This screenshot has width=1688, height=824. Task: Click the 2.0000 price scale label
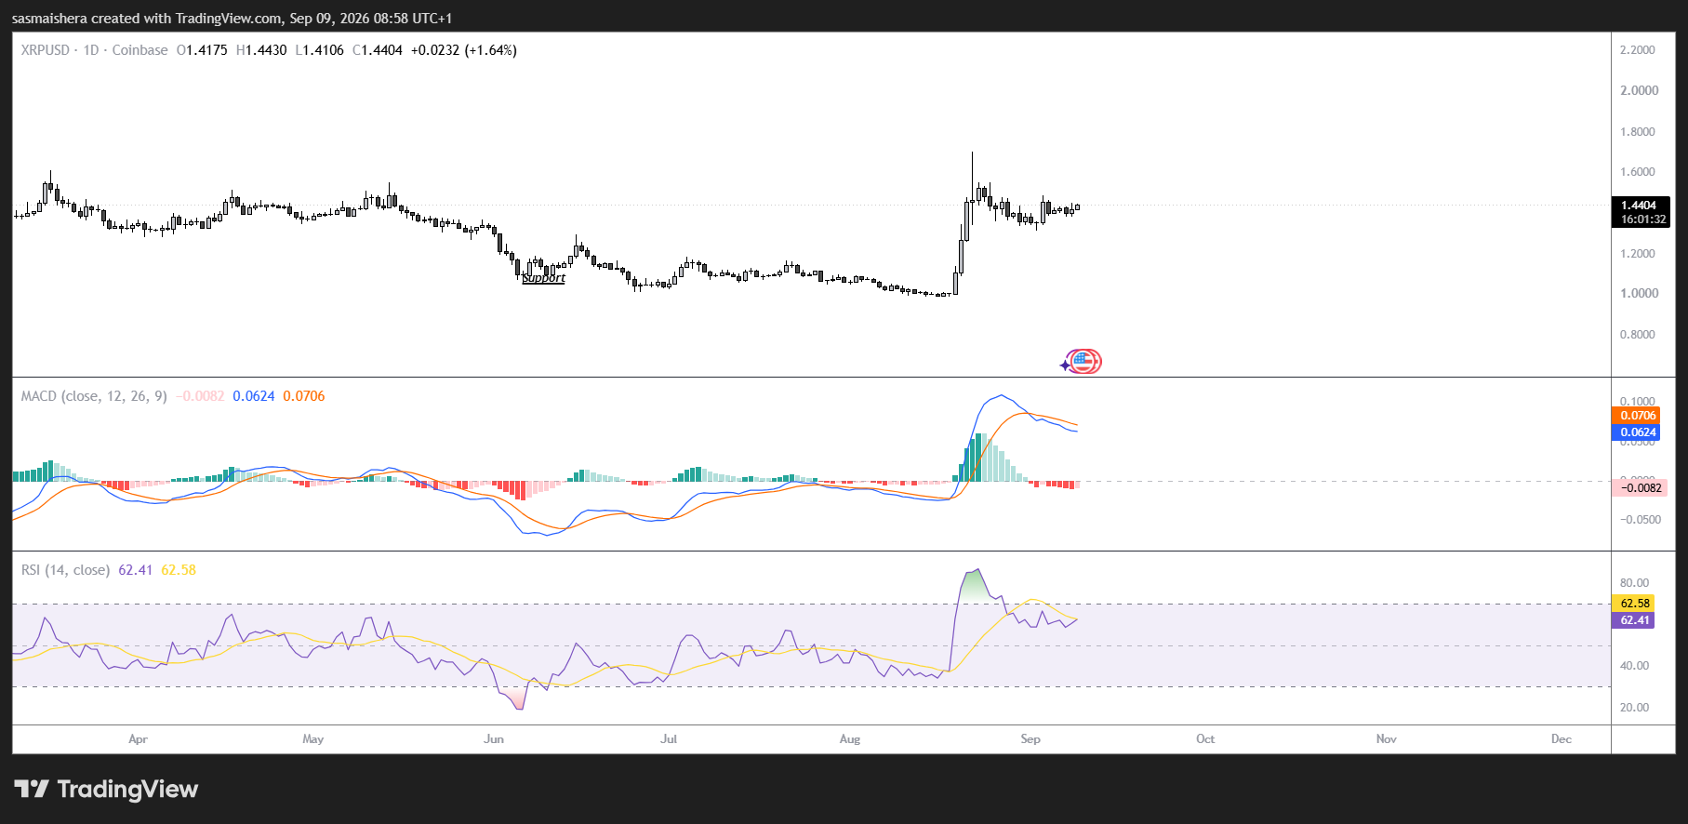pyautogui.click(x=1639, y=90)
